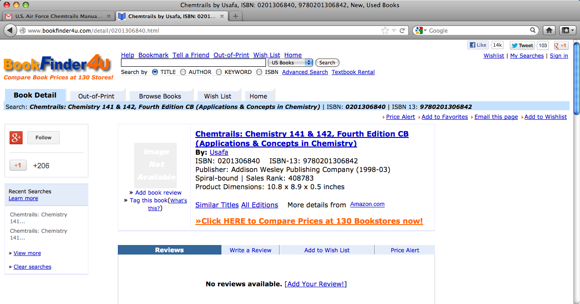Select the ISBN search radio button
580x304 pixels.
pos(259,72)
